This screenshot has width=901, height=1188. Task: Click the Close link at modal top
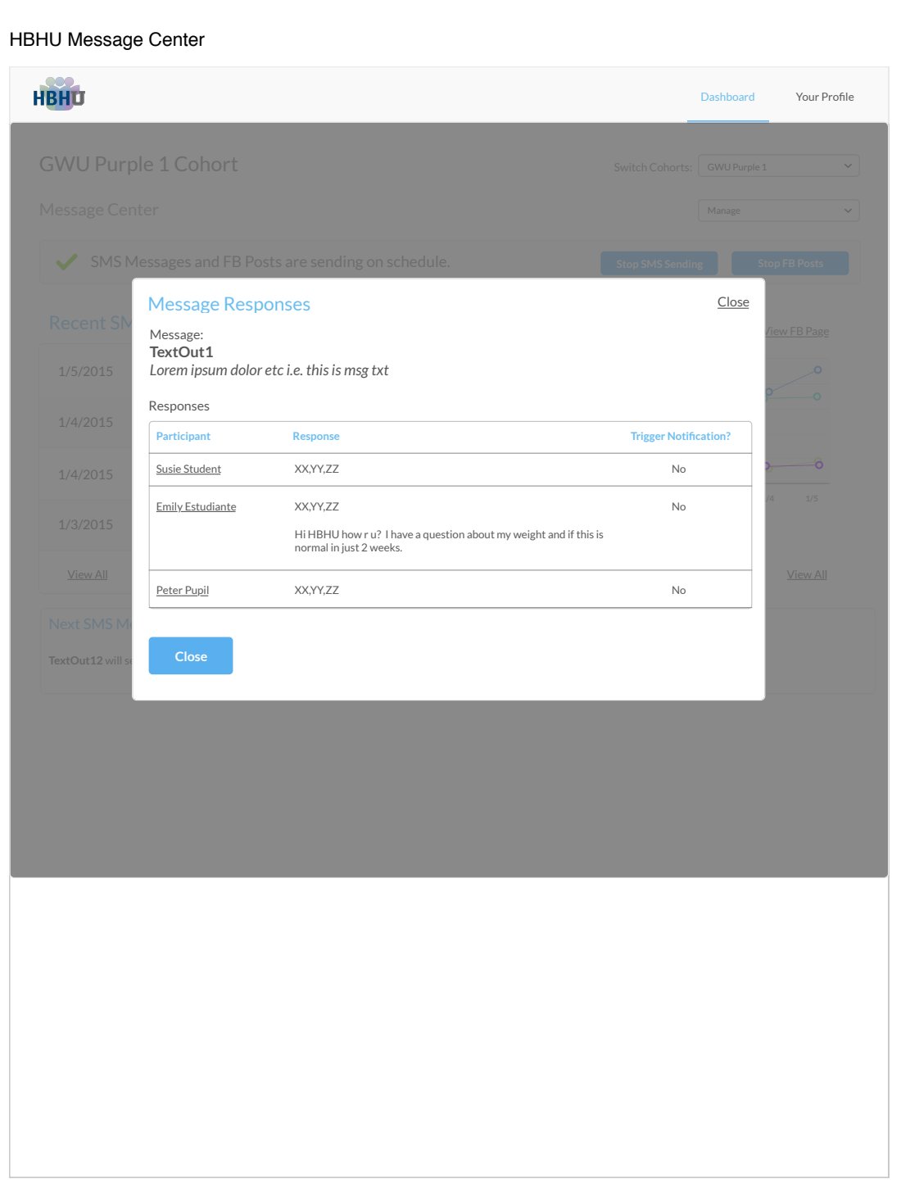click(x=733, y=302)
